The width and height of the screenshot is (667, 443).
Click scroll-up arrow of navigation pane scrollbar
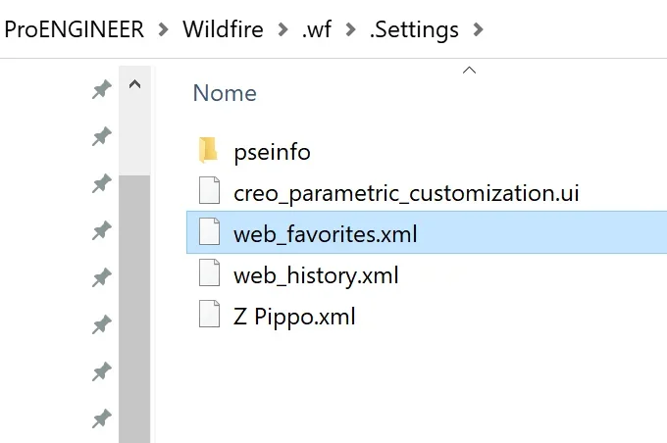click(134, 84)
